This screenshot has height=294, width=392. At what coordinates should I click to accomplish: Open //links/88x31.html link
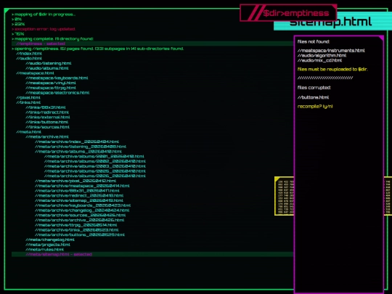point(46,107)
